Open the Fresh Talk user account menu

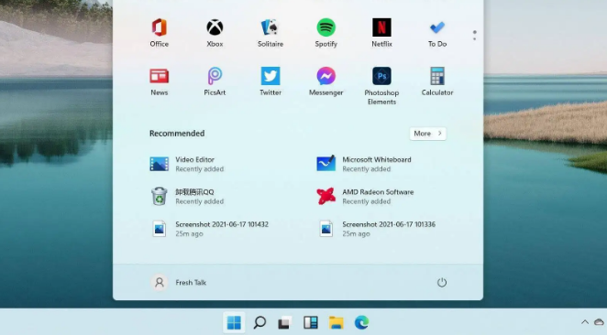pos(179,283)
